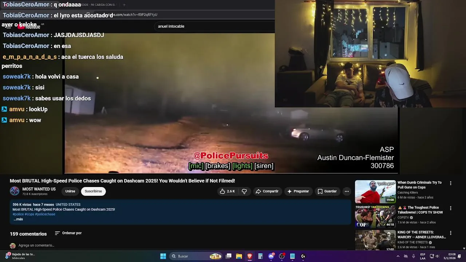Click the When Dumb Criminals Try To Pull Guns title
Screen dimensions: 466x262
pyautogui.click(x=419, y=185)
